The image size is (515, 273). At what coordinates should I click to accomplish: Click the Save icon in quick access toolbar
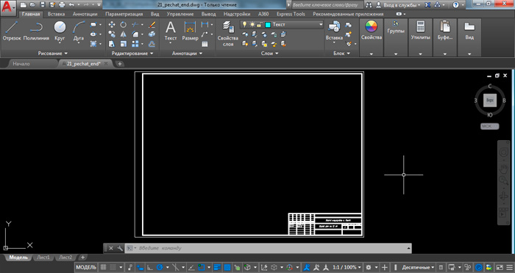[x=43, y=4]
